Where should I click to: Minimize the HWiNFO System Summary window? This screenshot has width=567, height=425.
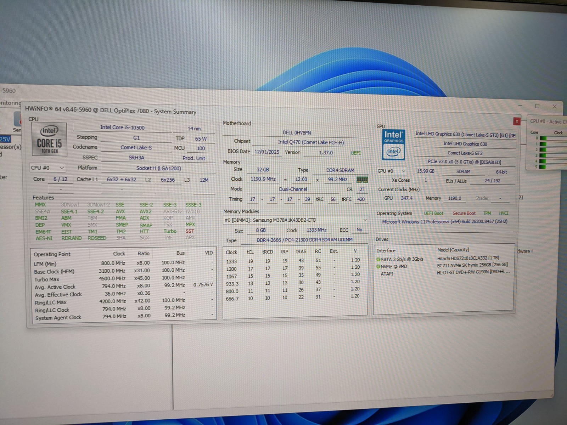(520, 106)
